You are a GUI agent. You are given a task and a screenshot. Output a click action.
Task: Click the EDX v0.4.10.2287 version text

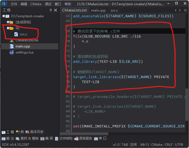coord(16,144)
